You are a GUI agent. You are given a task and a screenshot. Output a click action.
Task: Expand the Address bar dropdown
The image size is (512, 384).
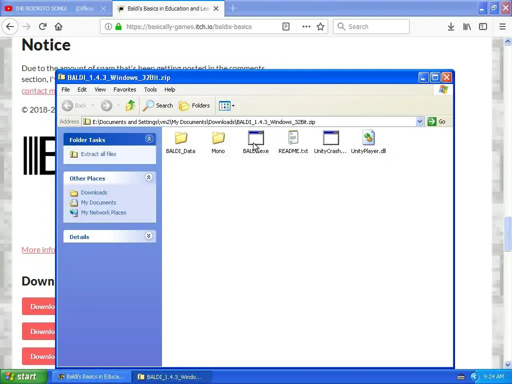tap(419, 122)
